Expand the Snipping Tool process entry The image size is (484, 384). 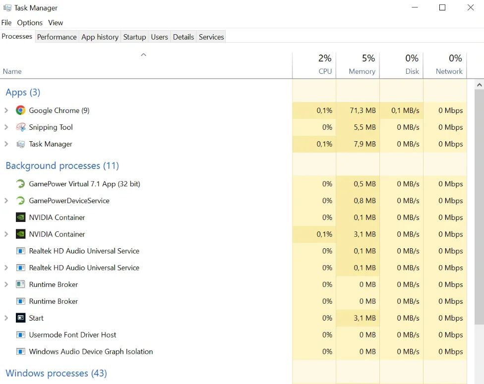(6, 127)
